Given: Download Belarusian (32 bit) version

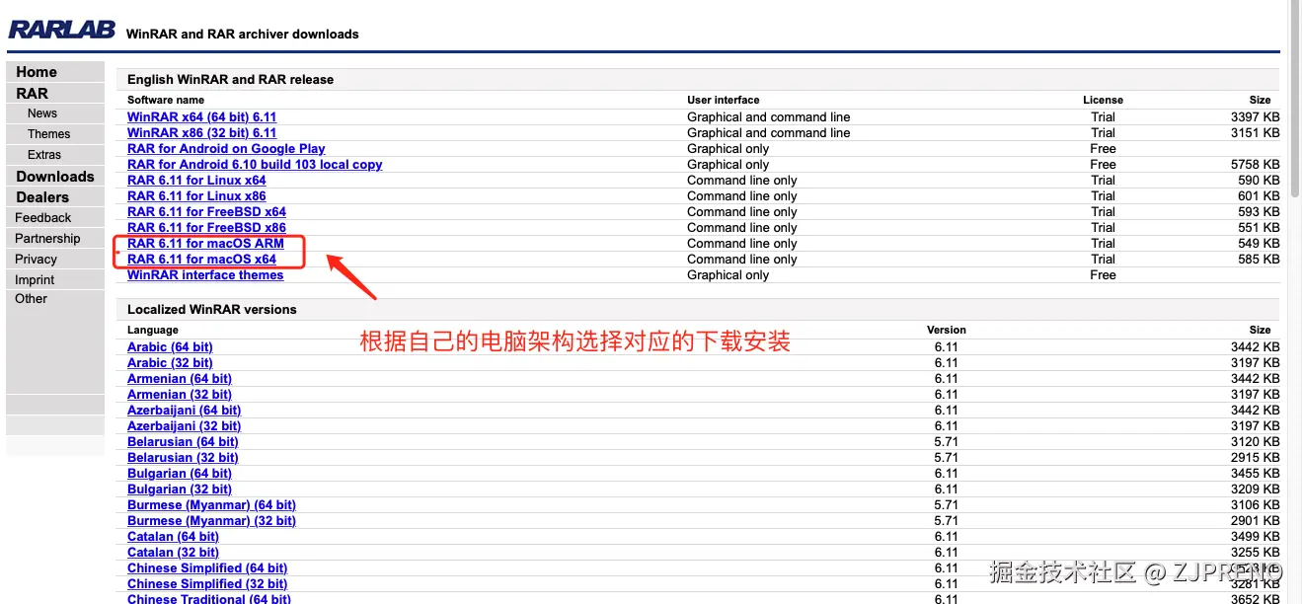Looking at the screenshot, I should point(183,458).
